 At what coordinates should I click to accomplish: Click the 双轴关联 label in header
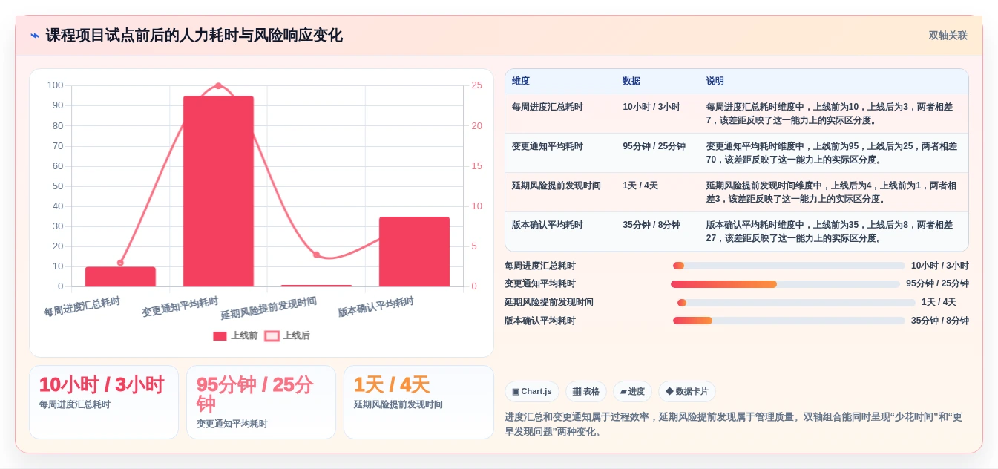coord(948,36)
